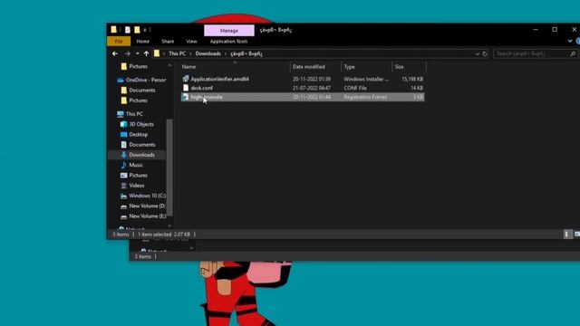Image resolution: width=580 pixels, height=326 pixels.
Task: Open the Application Tools tab
Action: pos(228,42)
